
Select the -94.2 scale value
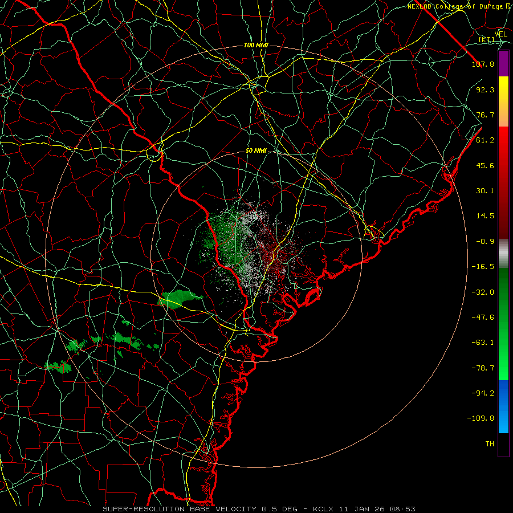pyautogui.click(x=483, y=393)
